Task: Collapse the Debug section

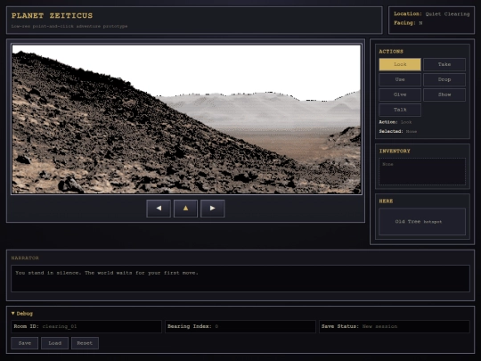Action: (22, 314)
